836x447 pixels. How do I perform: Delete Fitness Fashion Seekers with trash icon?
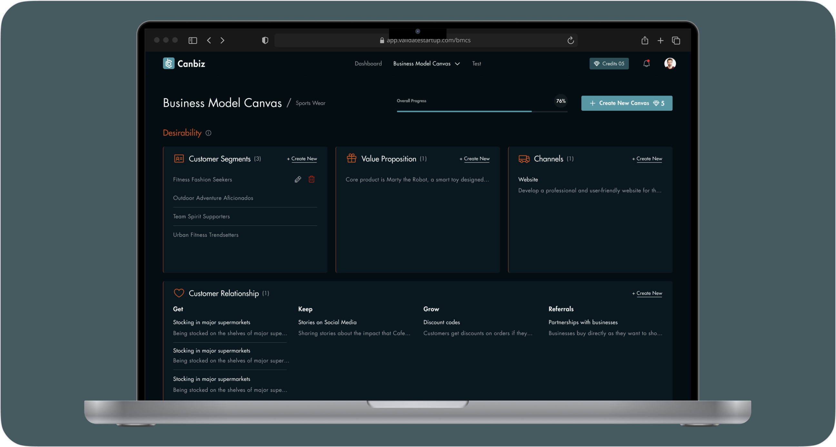click(311, 179)
